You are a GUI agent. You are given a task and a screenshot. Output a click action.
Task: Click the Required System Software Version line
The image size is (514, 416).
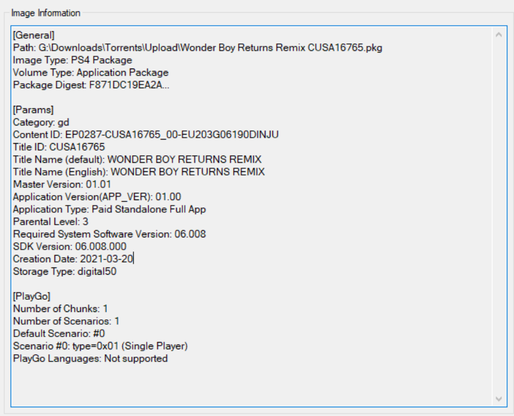pyautogui.click(x=110, y=234)
